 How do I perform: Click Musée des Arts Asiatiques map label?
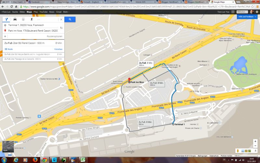pos(247,74)
